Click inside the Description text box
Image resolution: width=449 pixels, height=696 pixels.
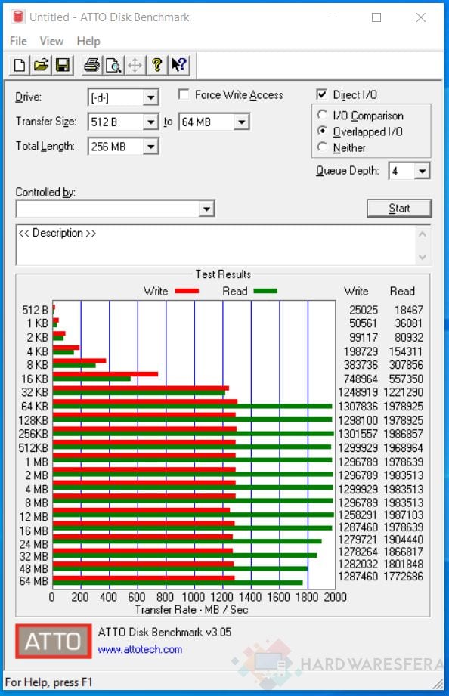pyautogui.click(x=217, y=245)
